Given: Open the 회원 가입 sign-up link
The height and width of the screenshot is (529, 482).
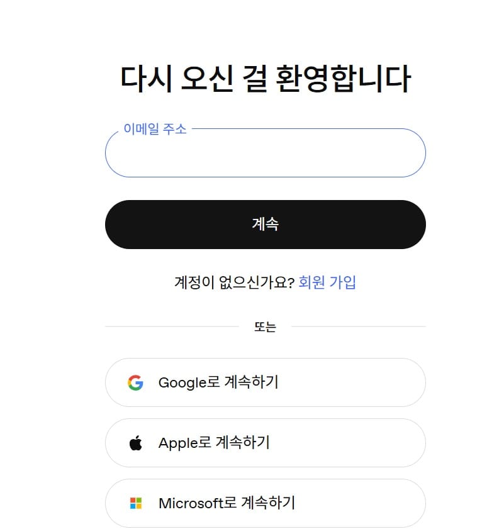Looking at the screenshot, I should [x=327, y=282].
